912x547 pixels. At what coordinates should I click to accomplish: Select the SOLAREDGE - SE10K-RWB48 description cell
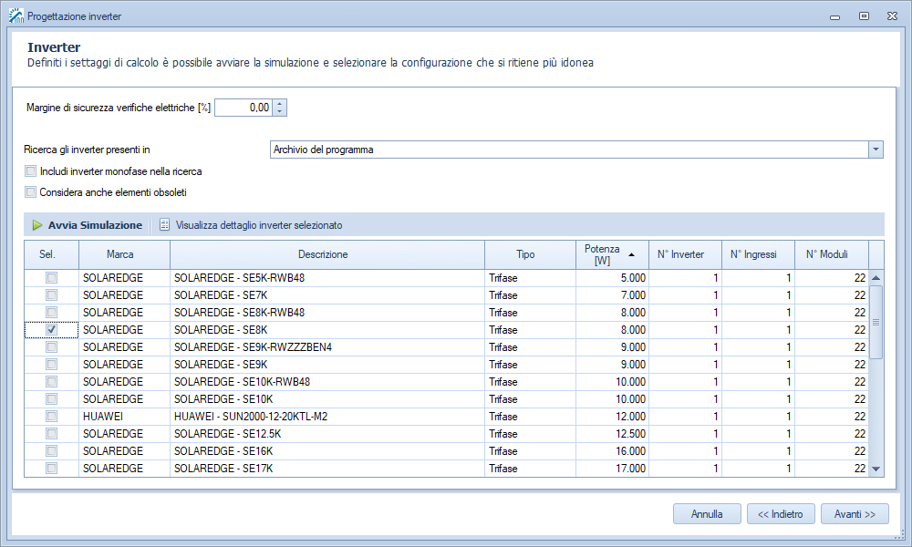click(x=326, y=382)
